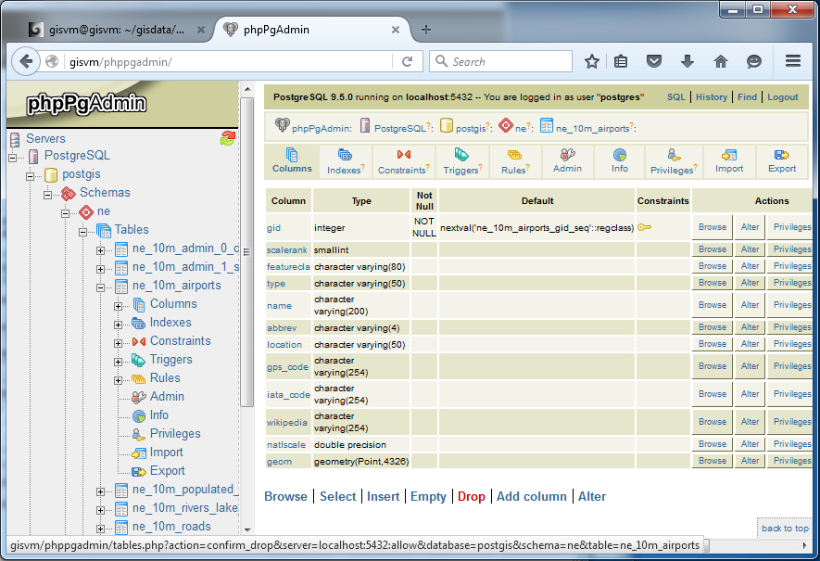Open the Export tab

(x=782, y=161)
